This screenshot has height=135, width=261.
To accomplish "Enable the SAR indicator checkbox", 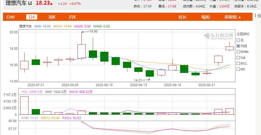I will point(238,58).
